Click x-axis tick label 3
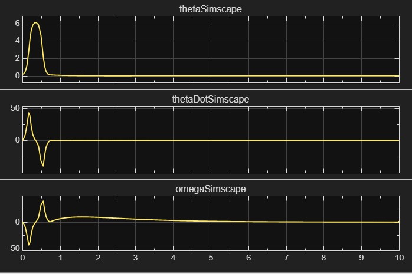412x274 pixels. [135, 258]
